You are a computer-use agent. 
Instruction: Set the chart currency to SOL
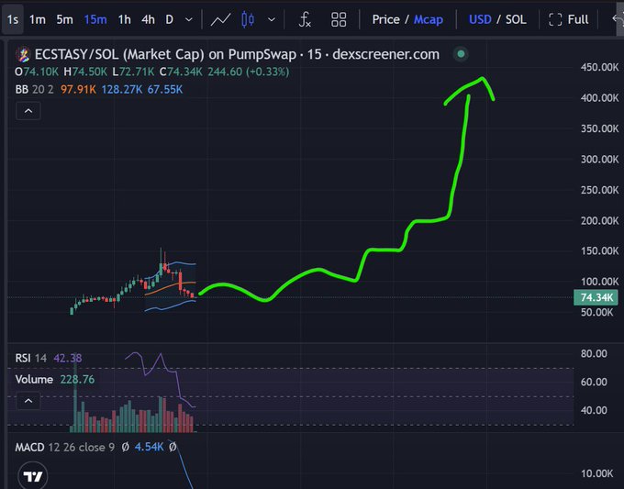point(516,19)
